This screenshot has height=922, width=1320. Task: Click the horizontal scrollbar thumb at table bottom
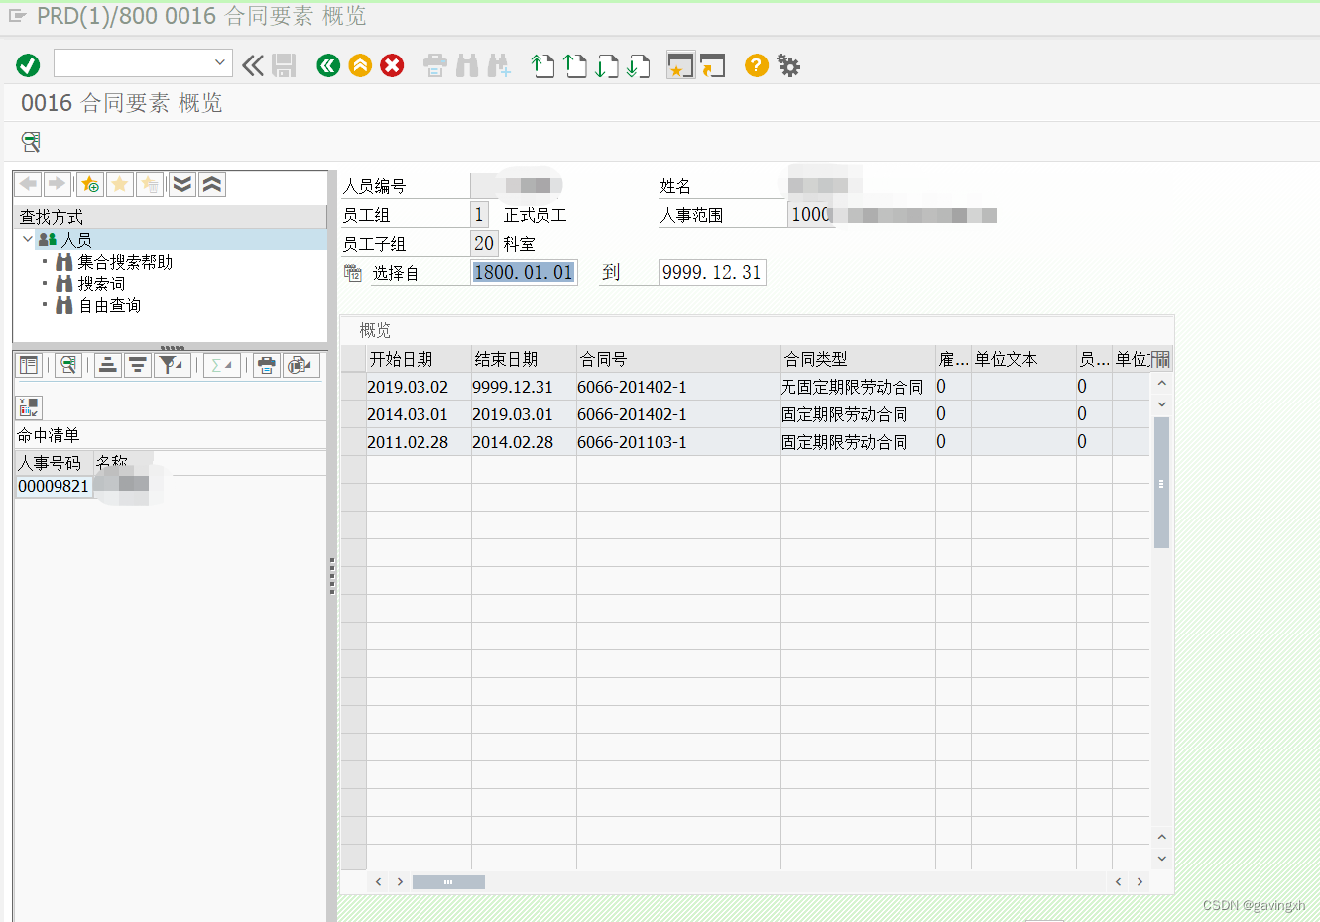pos(448,881)
